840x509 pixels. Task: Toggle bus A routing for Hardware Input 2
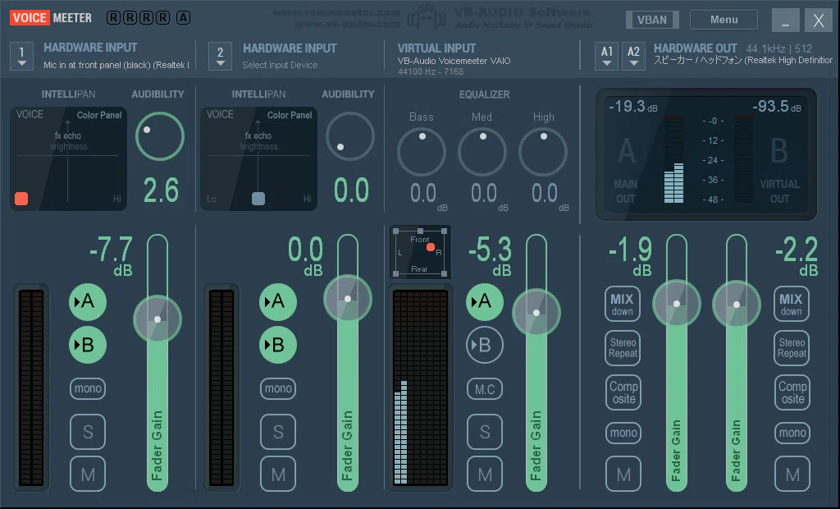point(277,302)
